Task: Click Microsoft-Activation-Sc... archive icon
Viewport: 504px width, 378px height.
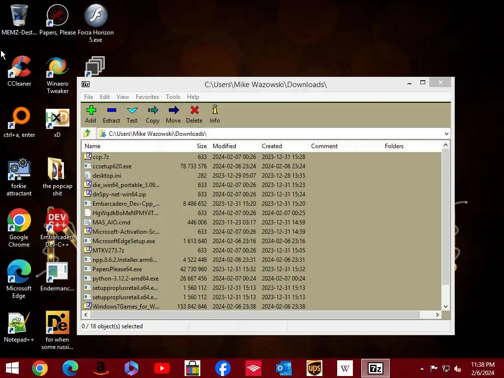Action: coord(88,231)
